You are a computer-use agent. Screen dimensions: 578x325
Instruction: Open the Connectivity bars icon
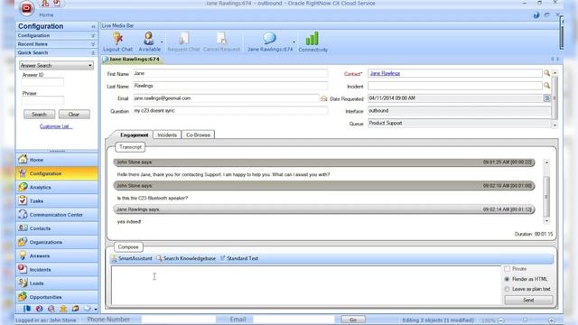coord(312,38)
